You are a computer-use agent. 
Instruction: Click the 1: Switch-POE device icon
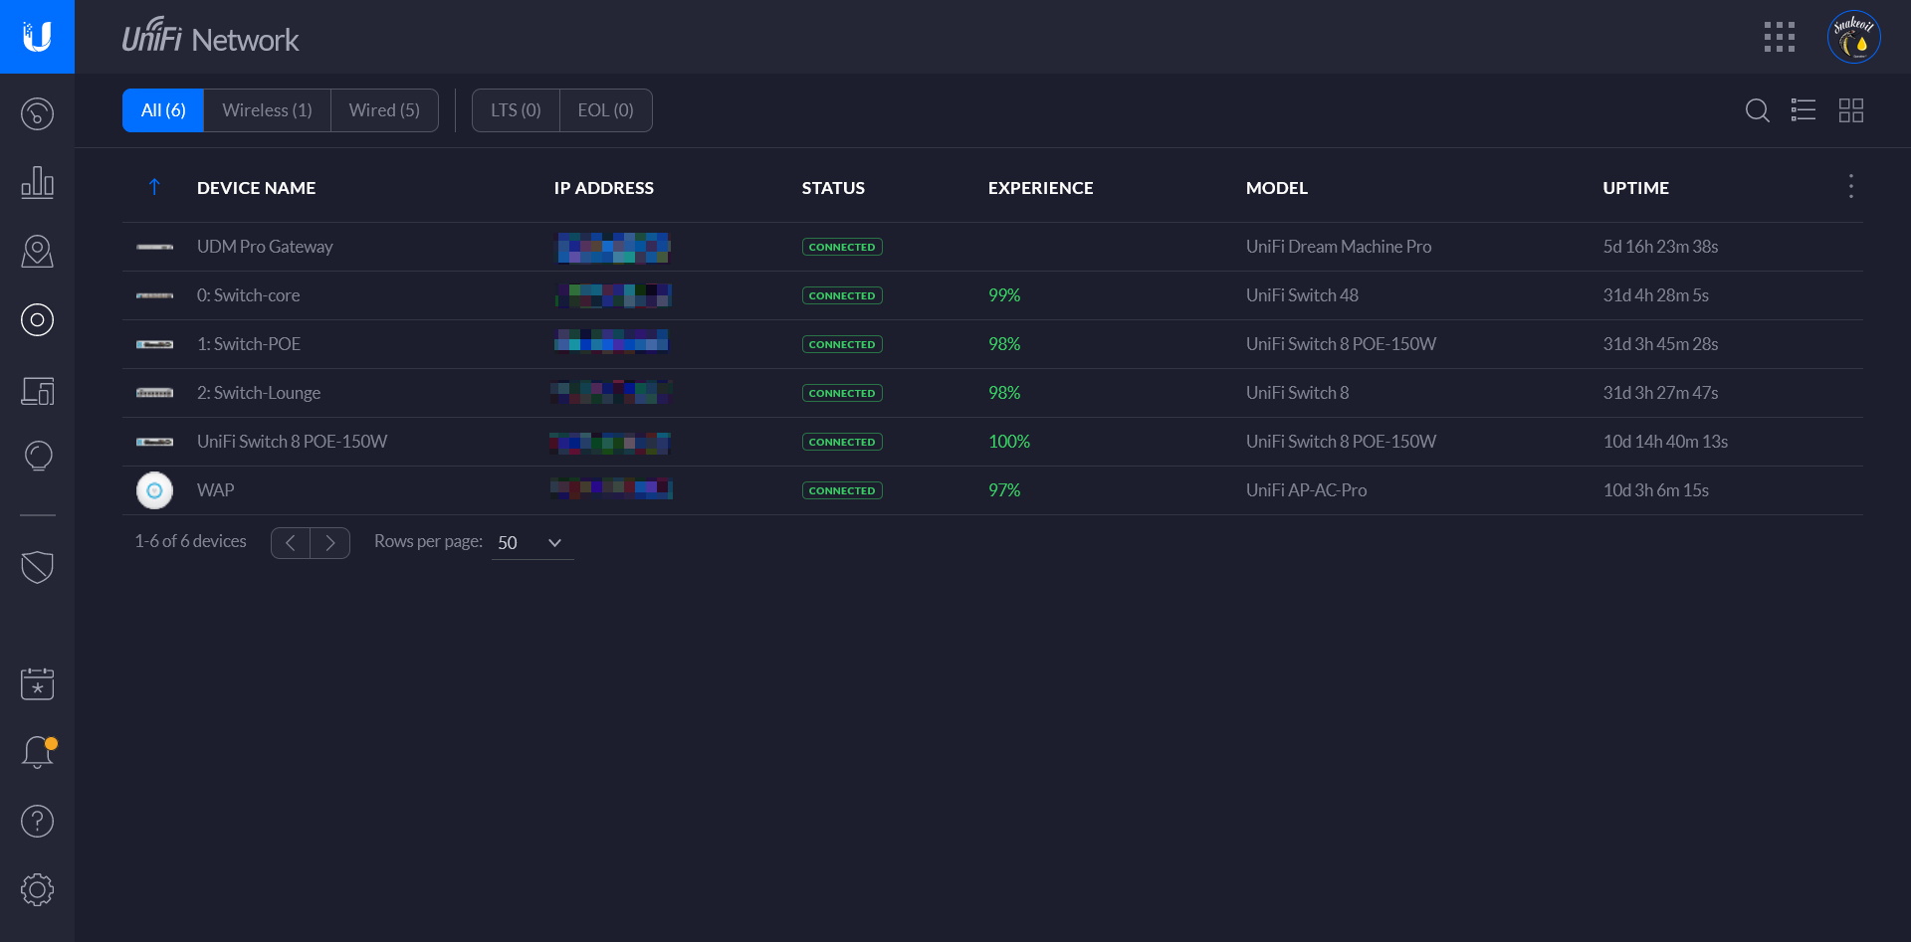pos(154,344)
